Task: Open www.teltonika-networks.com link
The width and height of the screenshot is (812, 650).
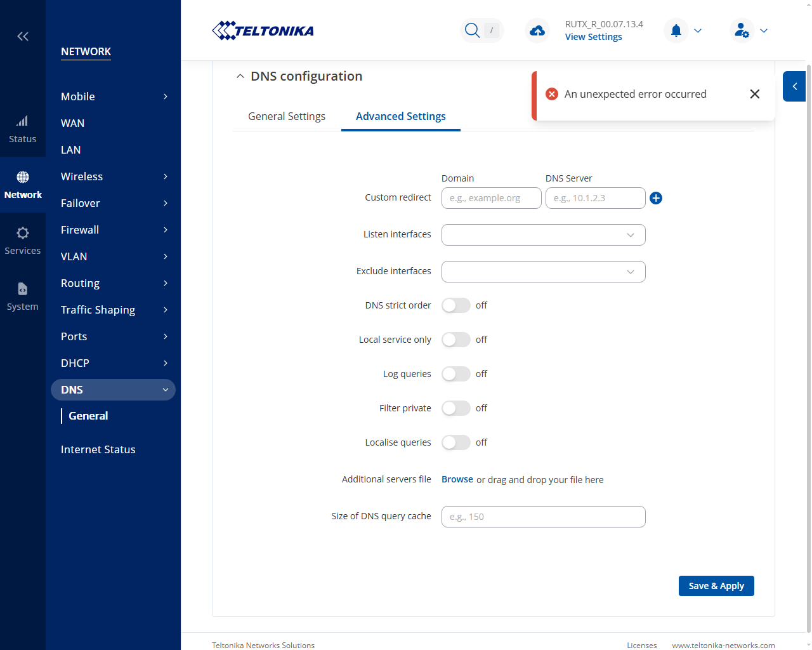Action: pos(723,645)
